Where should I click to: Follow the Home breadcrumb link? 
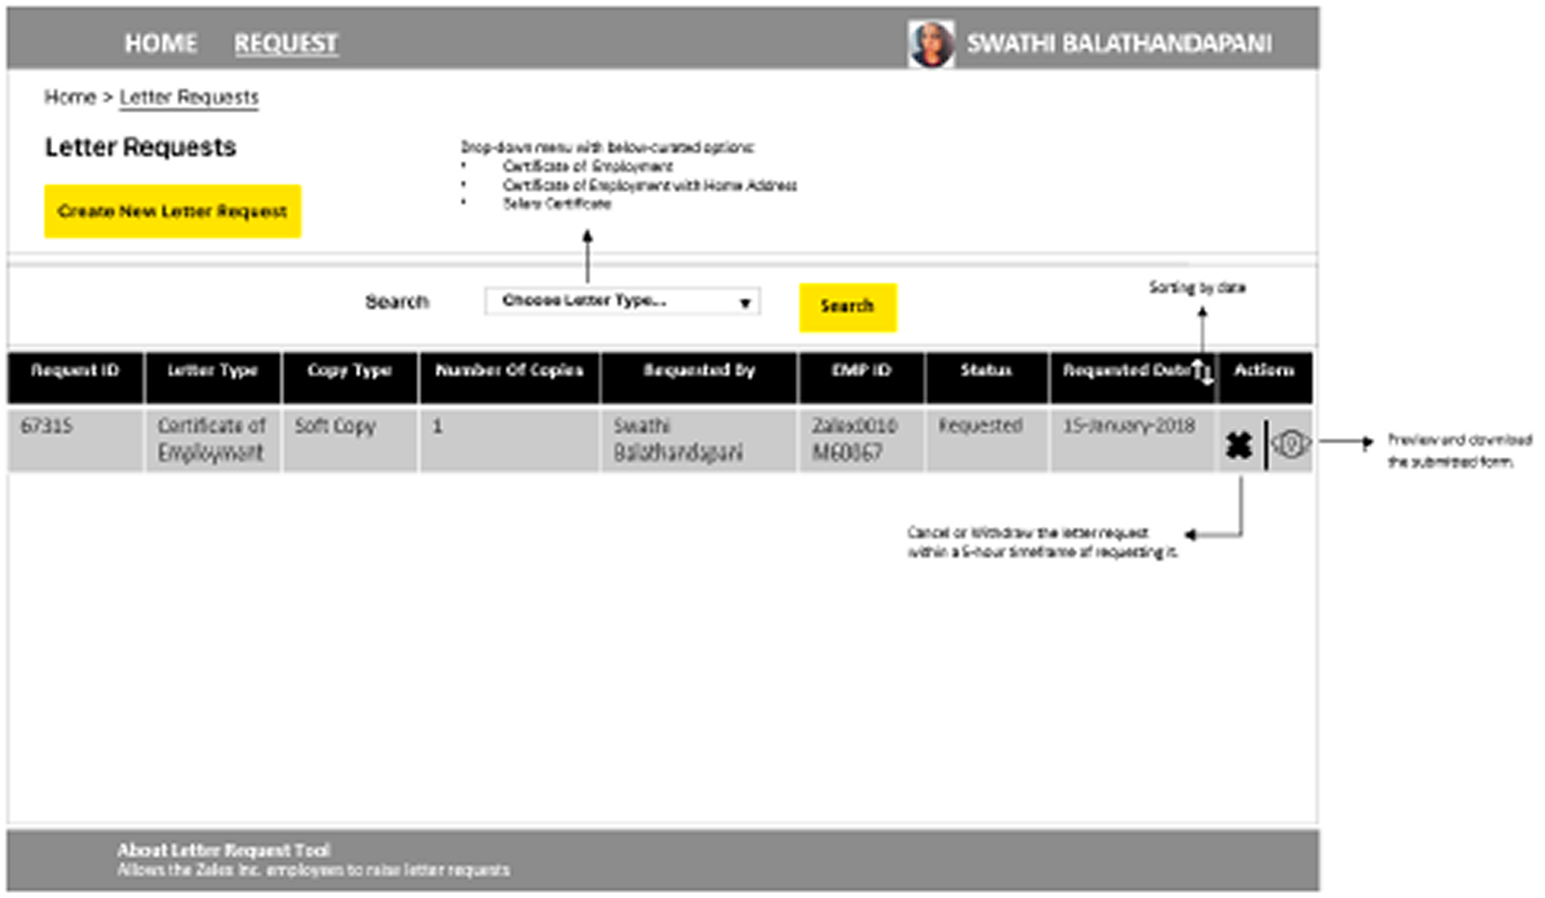tap(70, 96)
